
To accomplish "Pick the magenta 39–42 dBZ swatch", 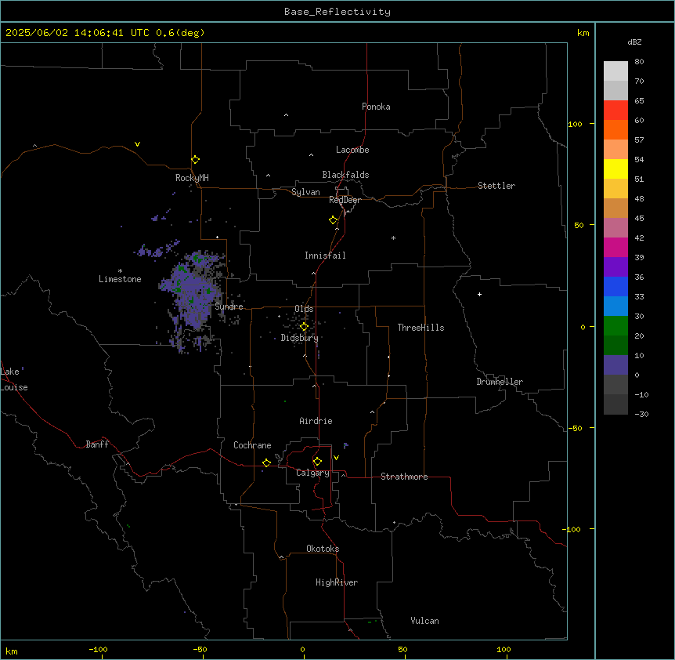I will (615, 247).
